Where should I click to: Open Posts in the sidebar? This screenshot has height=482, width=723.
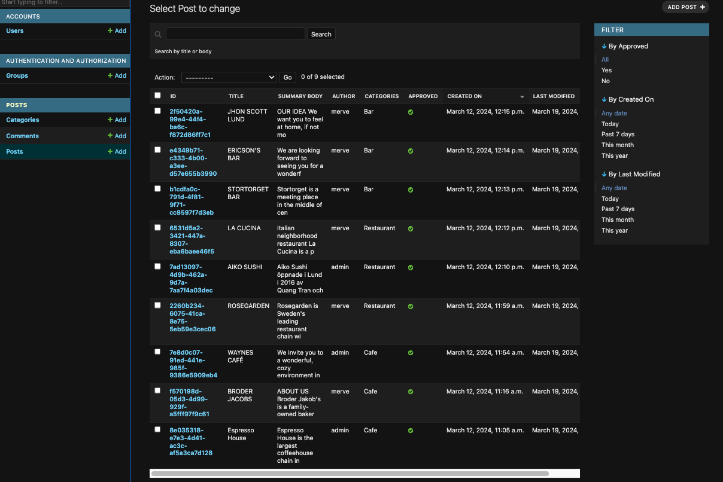14,151
